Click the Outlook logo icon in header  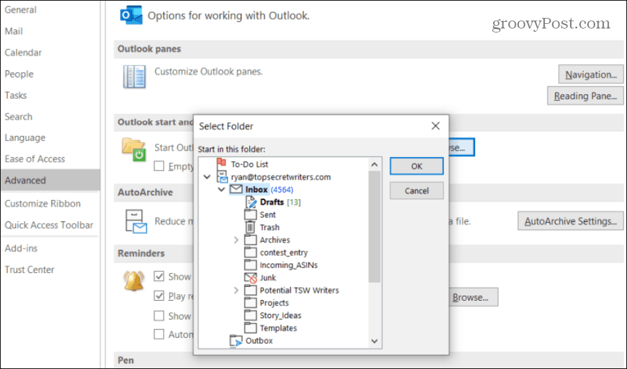(131, 15)
